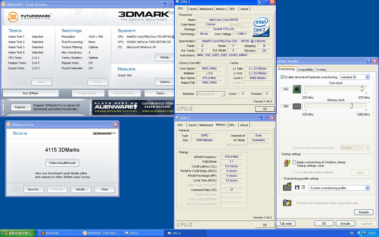The height and width of the screenshot is (237, 379).
Task: Activate the first CPU-Z taskbar button
Action: 143,233
